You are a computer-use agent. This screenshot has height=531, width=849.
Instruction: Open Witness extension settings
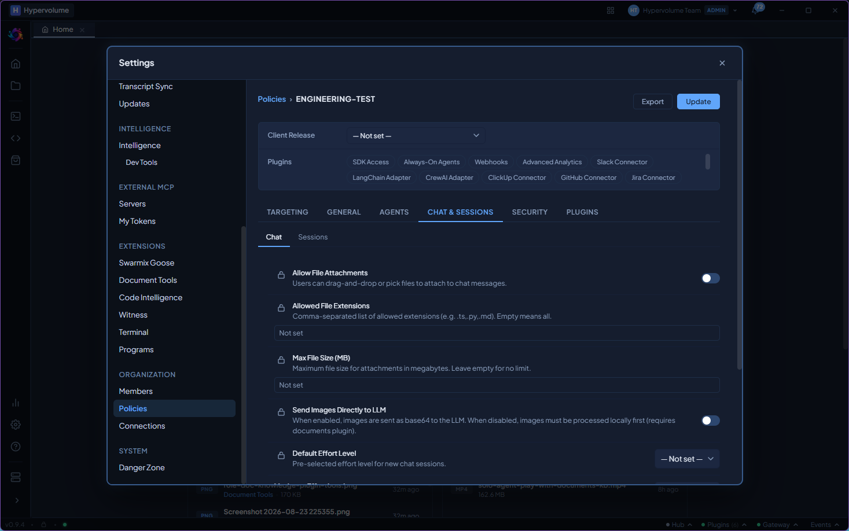click(x=133, y=315)
